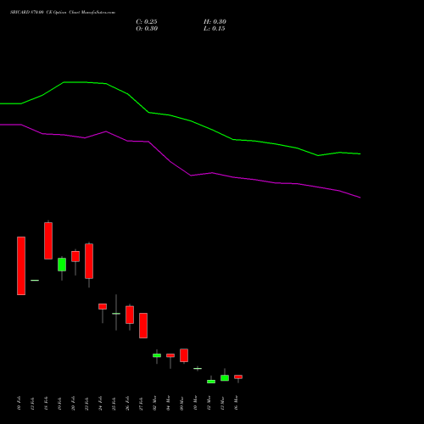Click the 20 Feb date axis label

(x=73, y=404)
